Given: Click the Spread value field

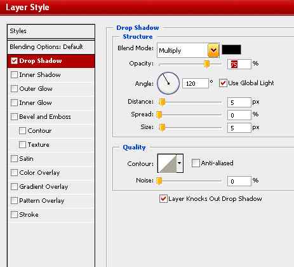Looking at the screenshot, I should [239, 115].
